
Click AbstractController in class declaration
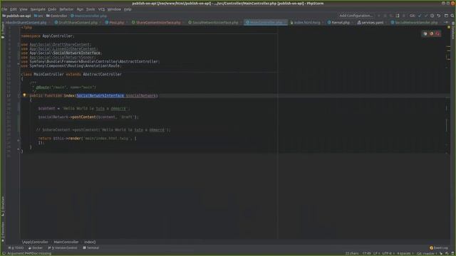click(103, 74)
